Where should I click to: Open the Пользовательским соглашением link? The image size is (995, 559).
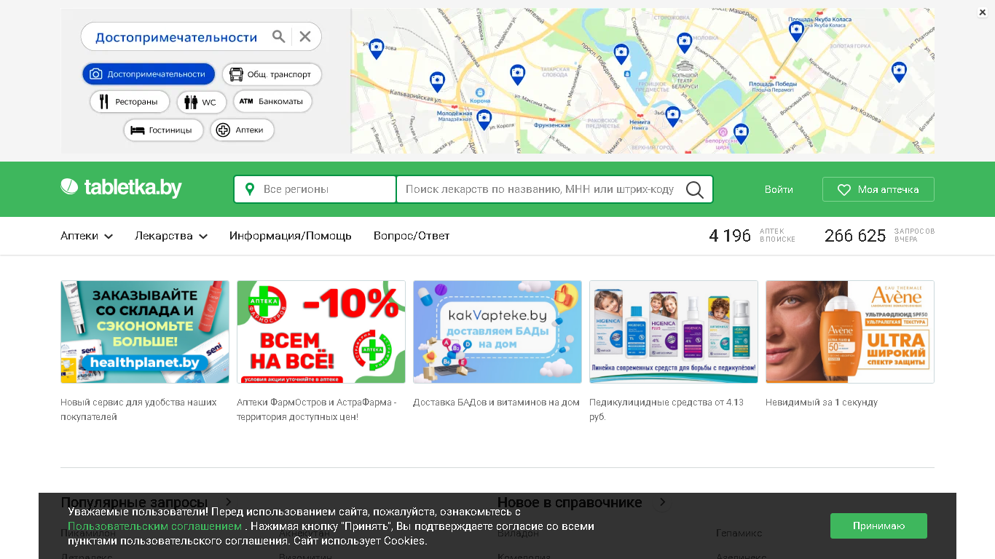coord(155,526)
